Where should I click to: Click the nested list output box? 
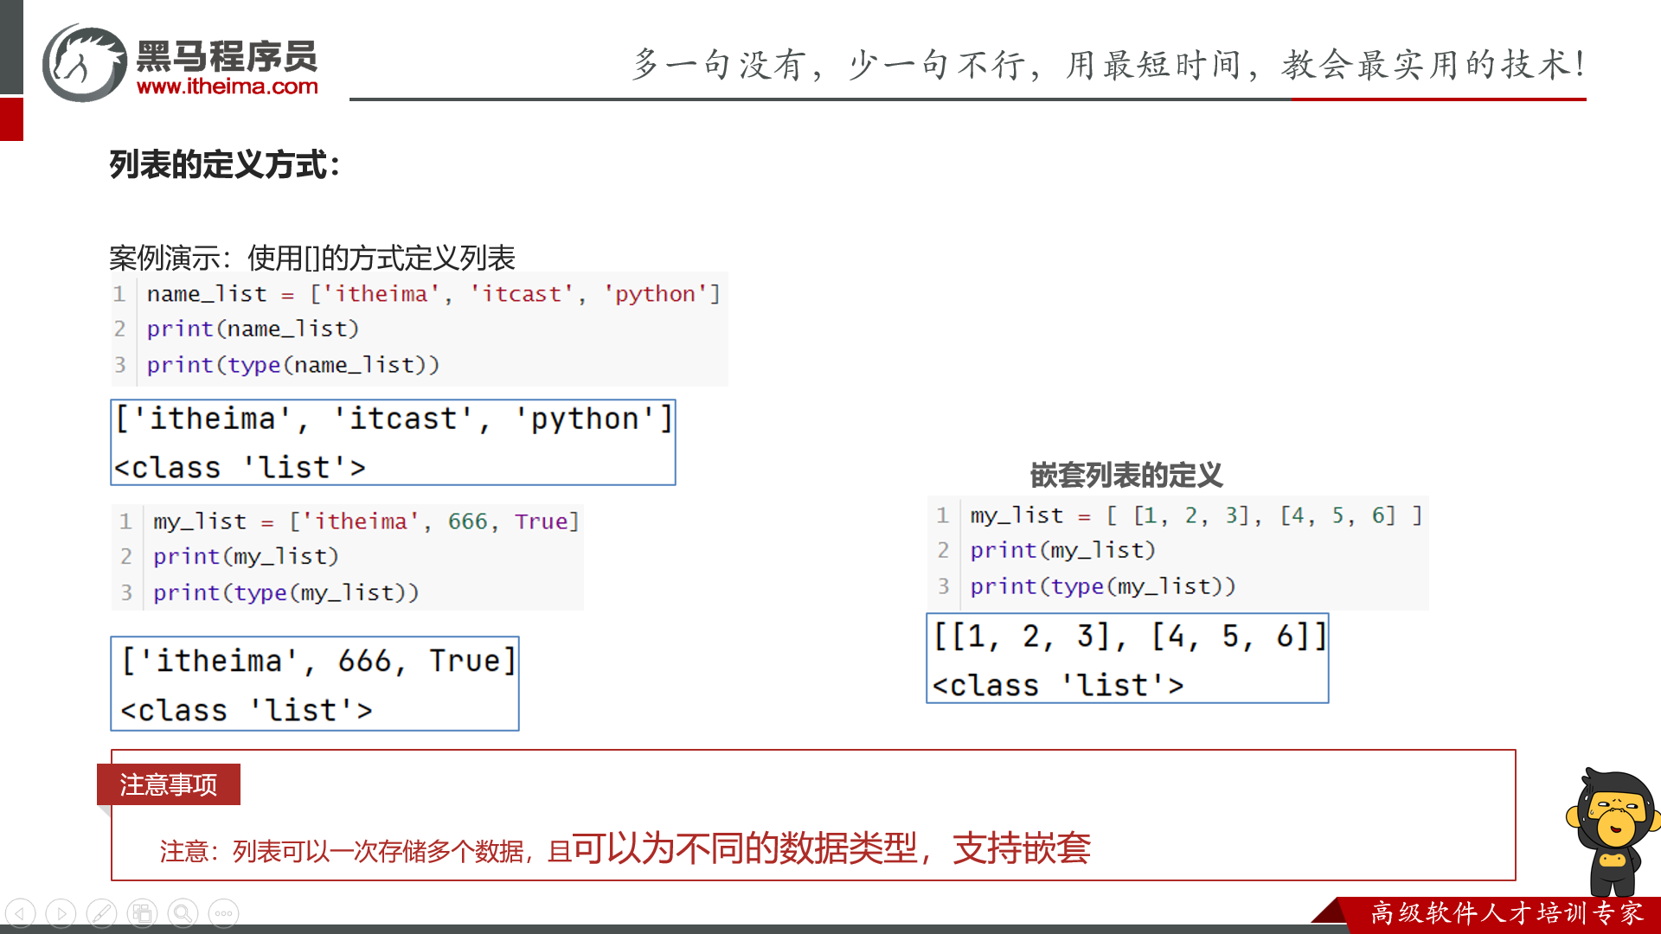pyautogui.click(x=1127, y=659)
